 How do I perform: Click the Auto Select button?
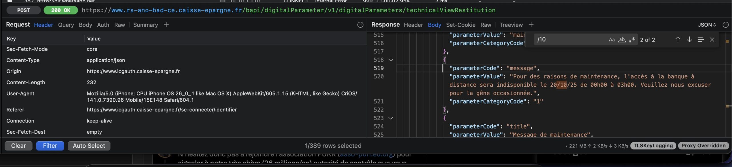89,146
